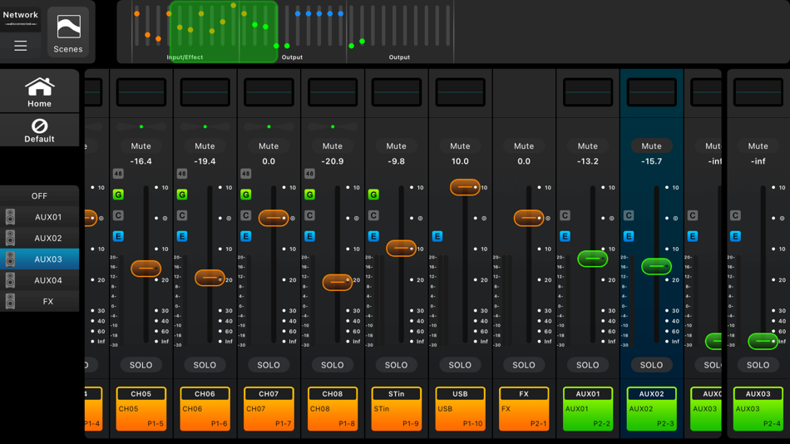Open the AUX02 EQ curve display
790x444 pixels.
(x=651, y=92)
